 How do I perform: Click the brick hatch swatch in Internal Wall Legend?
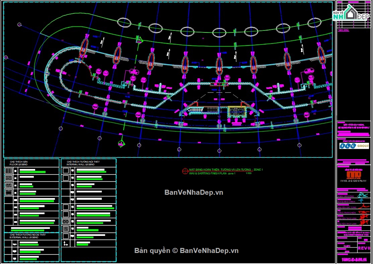tap(66, 222)
